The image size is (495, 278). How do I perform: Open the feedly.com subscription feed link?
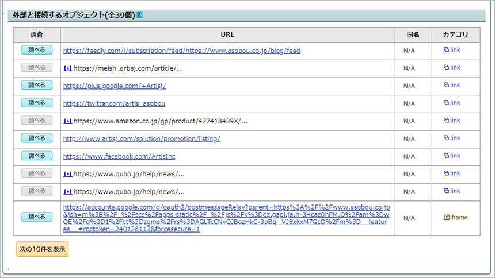tap(181, 51)
